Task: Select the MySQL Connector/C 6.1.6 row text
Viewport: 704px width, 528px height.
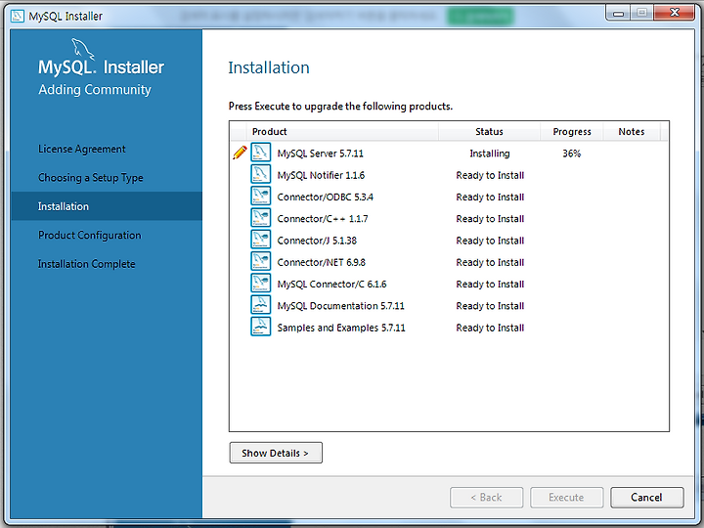Action: pyautogui.click(x=331, y=284)
